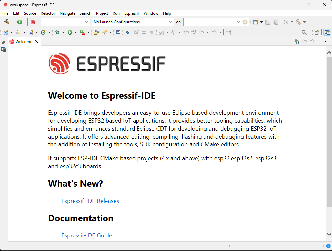Image resolution: width=332 pixels, height=251 pixels.
Task: Click the New C/C++ Source Folder icon
Action: pos(18,32)
